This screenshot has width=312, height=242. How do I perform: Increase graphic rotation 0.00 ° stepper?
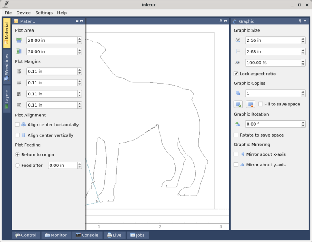pyautogui.click(x=303, y=122)
